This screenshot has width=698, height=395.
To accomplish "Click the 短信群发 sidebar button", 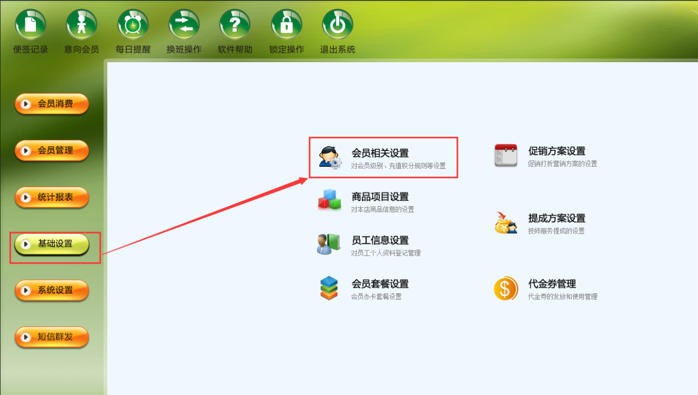I will [x=51, y=337].
